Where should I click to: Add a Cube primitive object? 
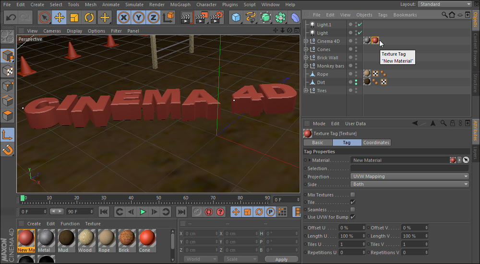235,18
